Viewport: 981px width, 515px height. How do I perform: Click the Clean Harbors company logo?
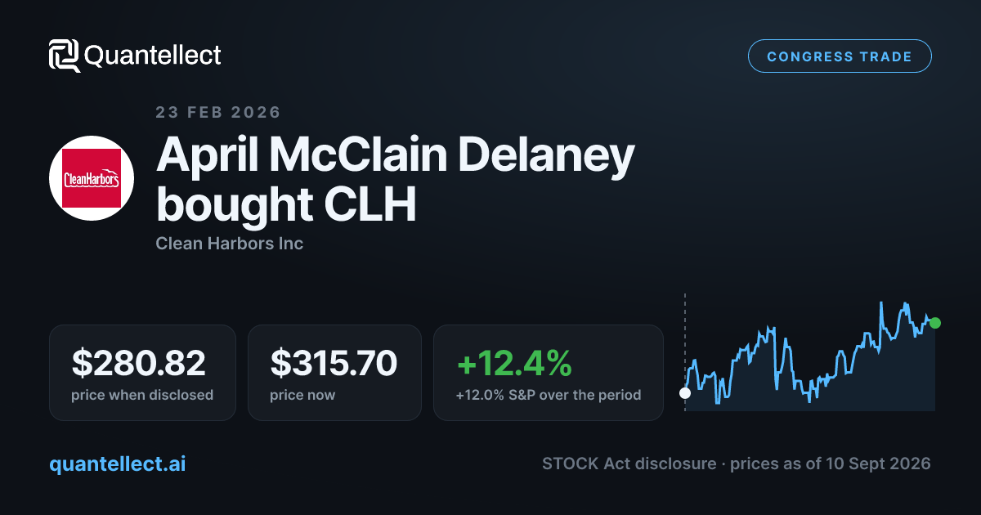point(92,178)
